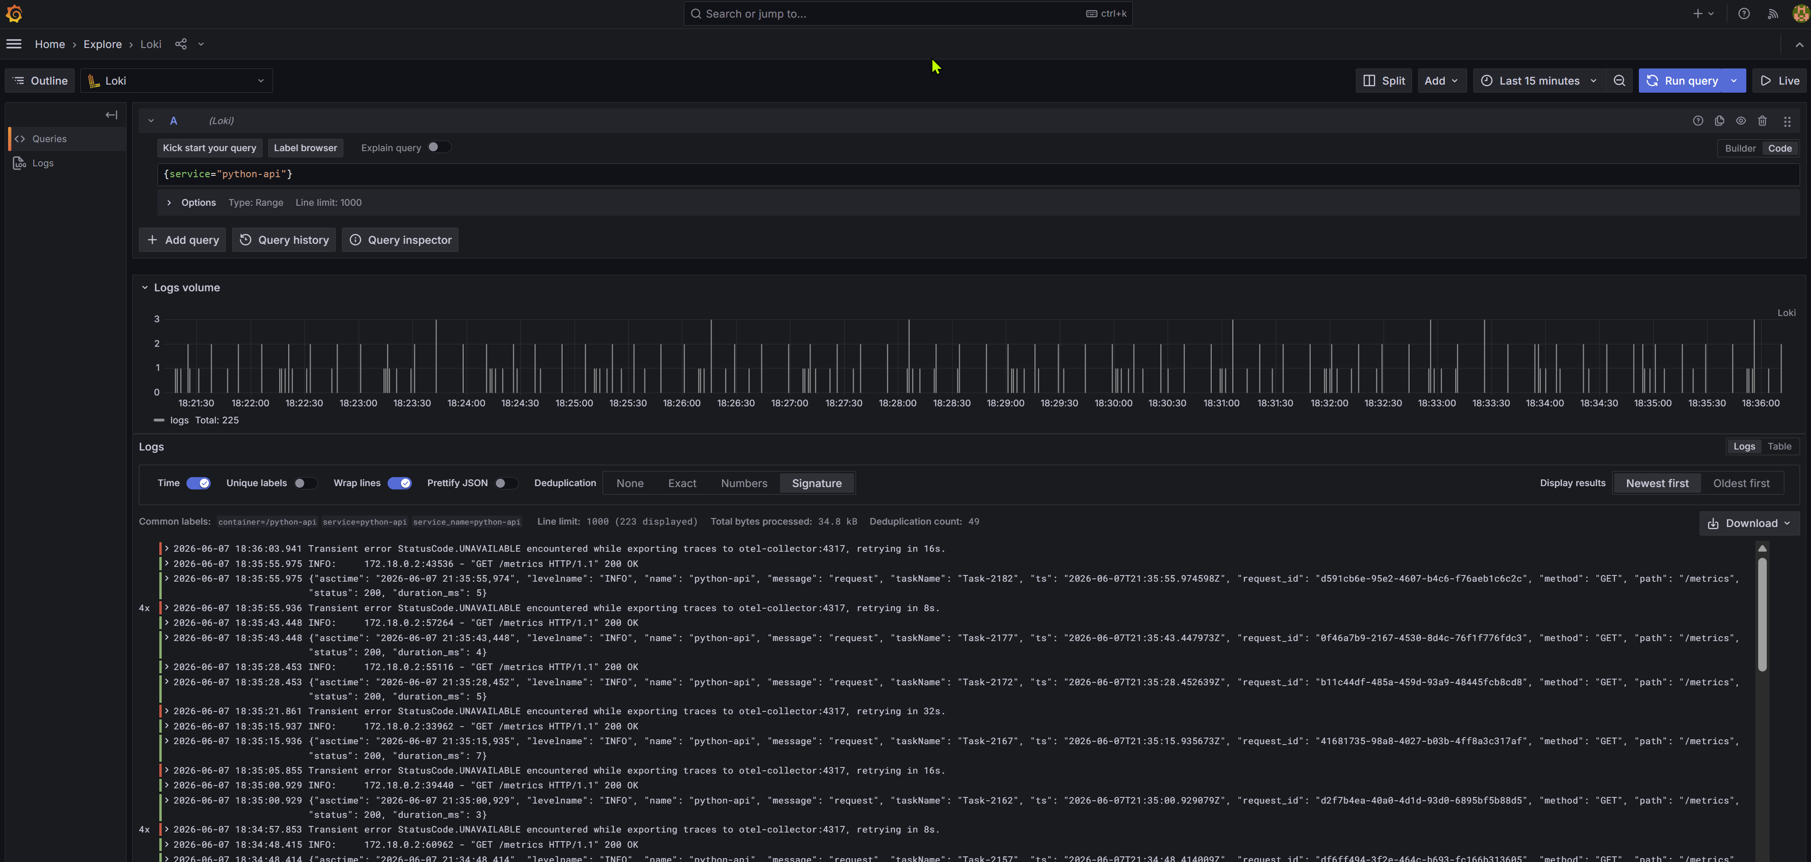Duplicate query A with copy icon
1811x862 pixels.
point(1720,121)
